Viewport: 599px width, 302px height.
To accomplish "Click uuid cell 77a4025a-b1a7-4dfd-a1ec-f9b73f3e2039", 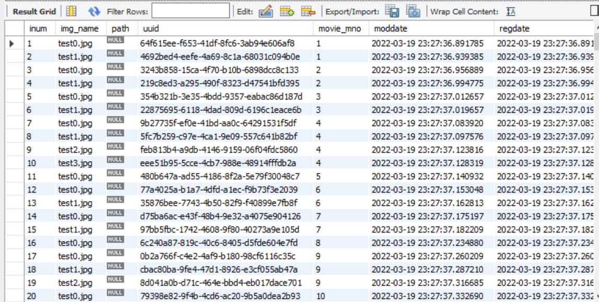I will pyautogui.click(x=226, y=189).
